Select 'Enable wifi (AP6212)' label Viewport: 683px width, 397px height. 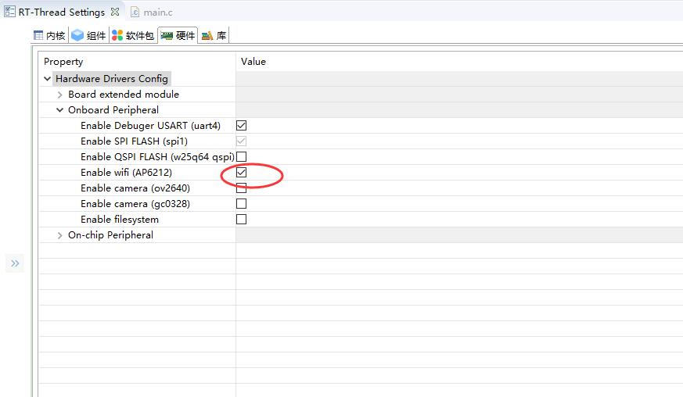point(126,173)
